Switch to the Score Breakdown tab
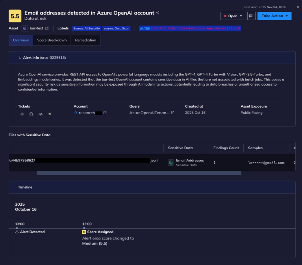This screenshot has width=302, height=265. (x=52, y=40)
